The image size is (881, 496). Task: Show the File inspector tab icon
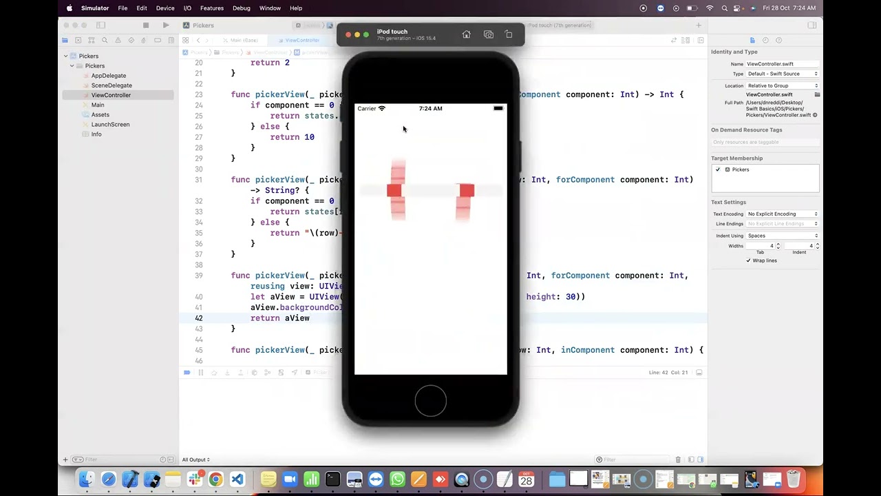752,41
